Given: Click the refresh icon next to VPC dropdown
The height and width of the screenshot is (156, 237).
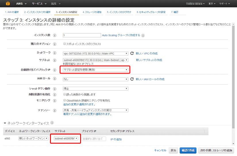Looking at the screenshot, I should [132, 53].
